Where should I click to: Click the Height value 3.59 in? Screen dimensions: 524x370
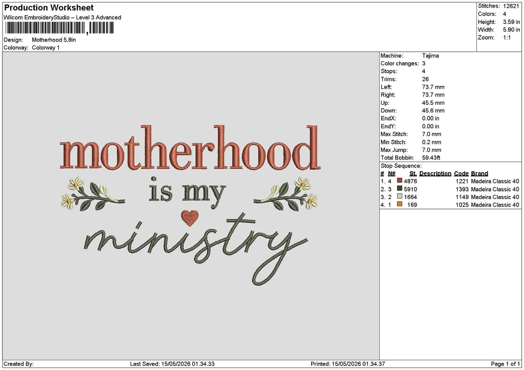click(x=511, y=22)
